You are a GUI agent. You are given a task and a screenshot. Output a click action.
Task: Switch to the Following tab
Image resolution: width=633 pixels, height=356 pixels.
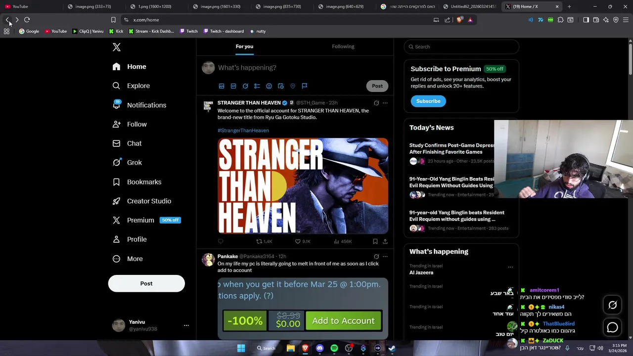pos(343,46)
